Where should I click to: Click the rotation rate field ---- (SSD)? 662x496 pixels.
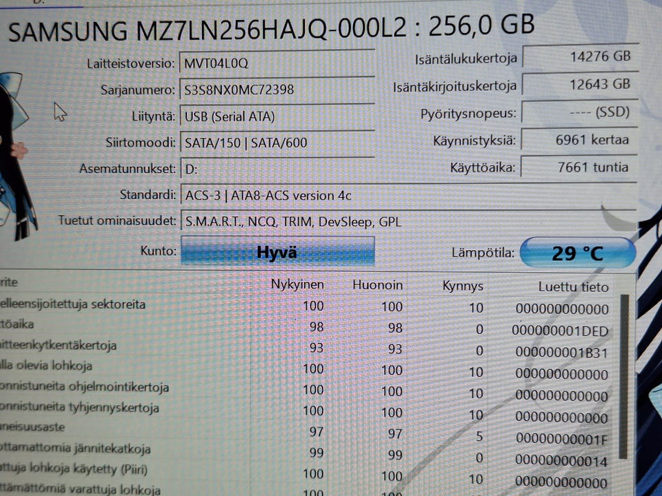[x=580, y=112]
